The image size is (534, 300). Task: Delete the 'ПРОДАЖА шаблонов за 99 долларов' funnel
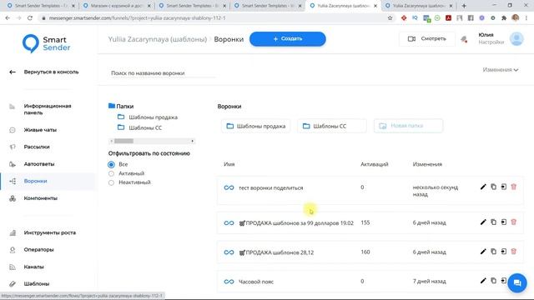coord(514,222)
